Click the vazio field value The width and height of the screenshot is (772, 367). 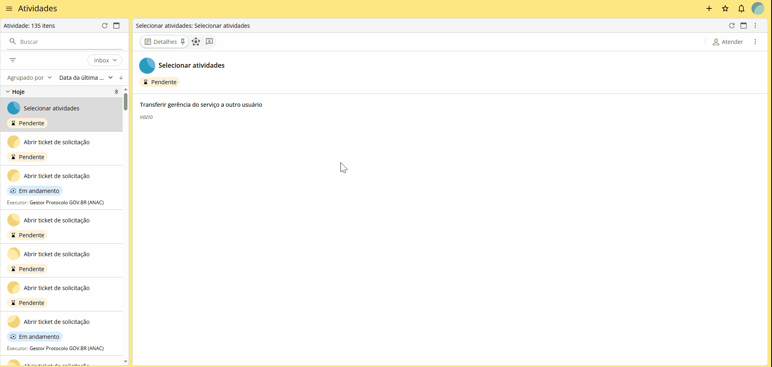click(x=146, y=117)
